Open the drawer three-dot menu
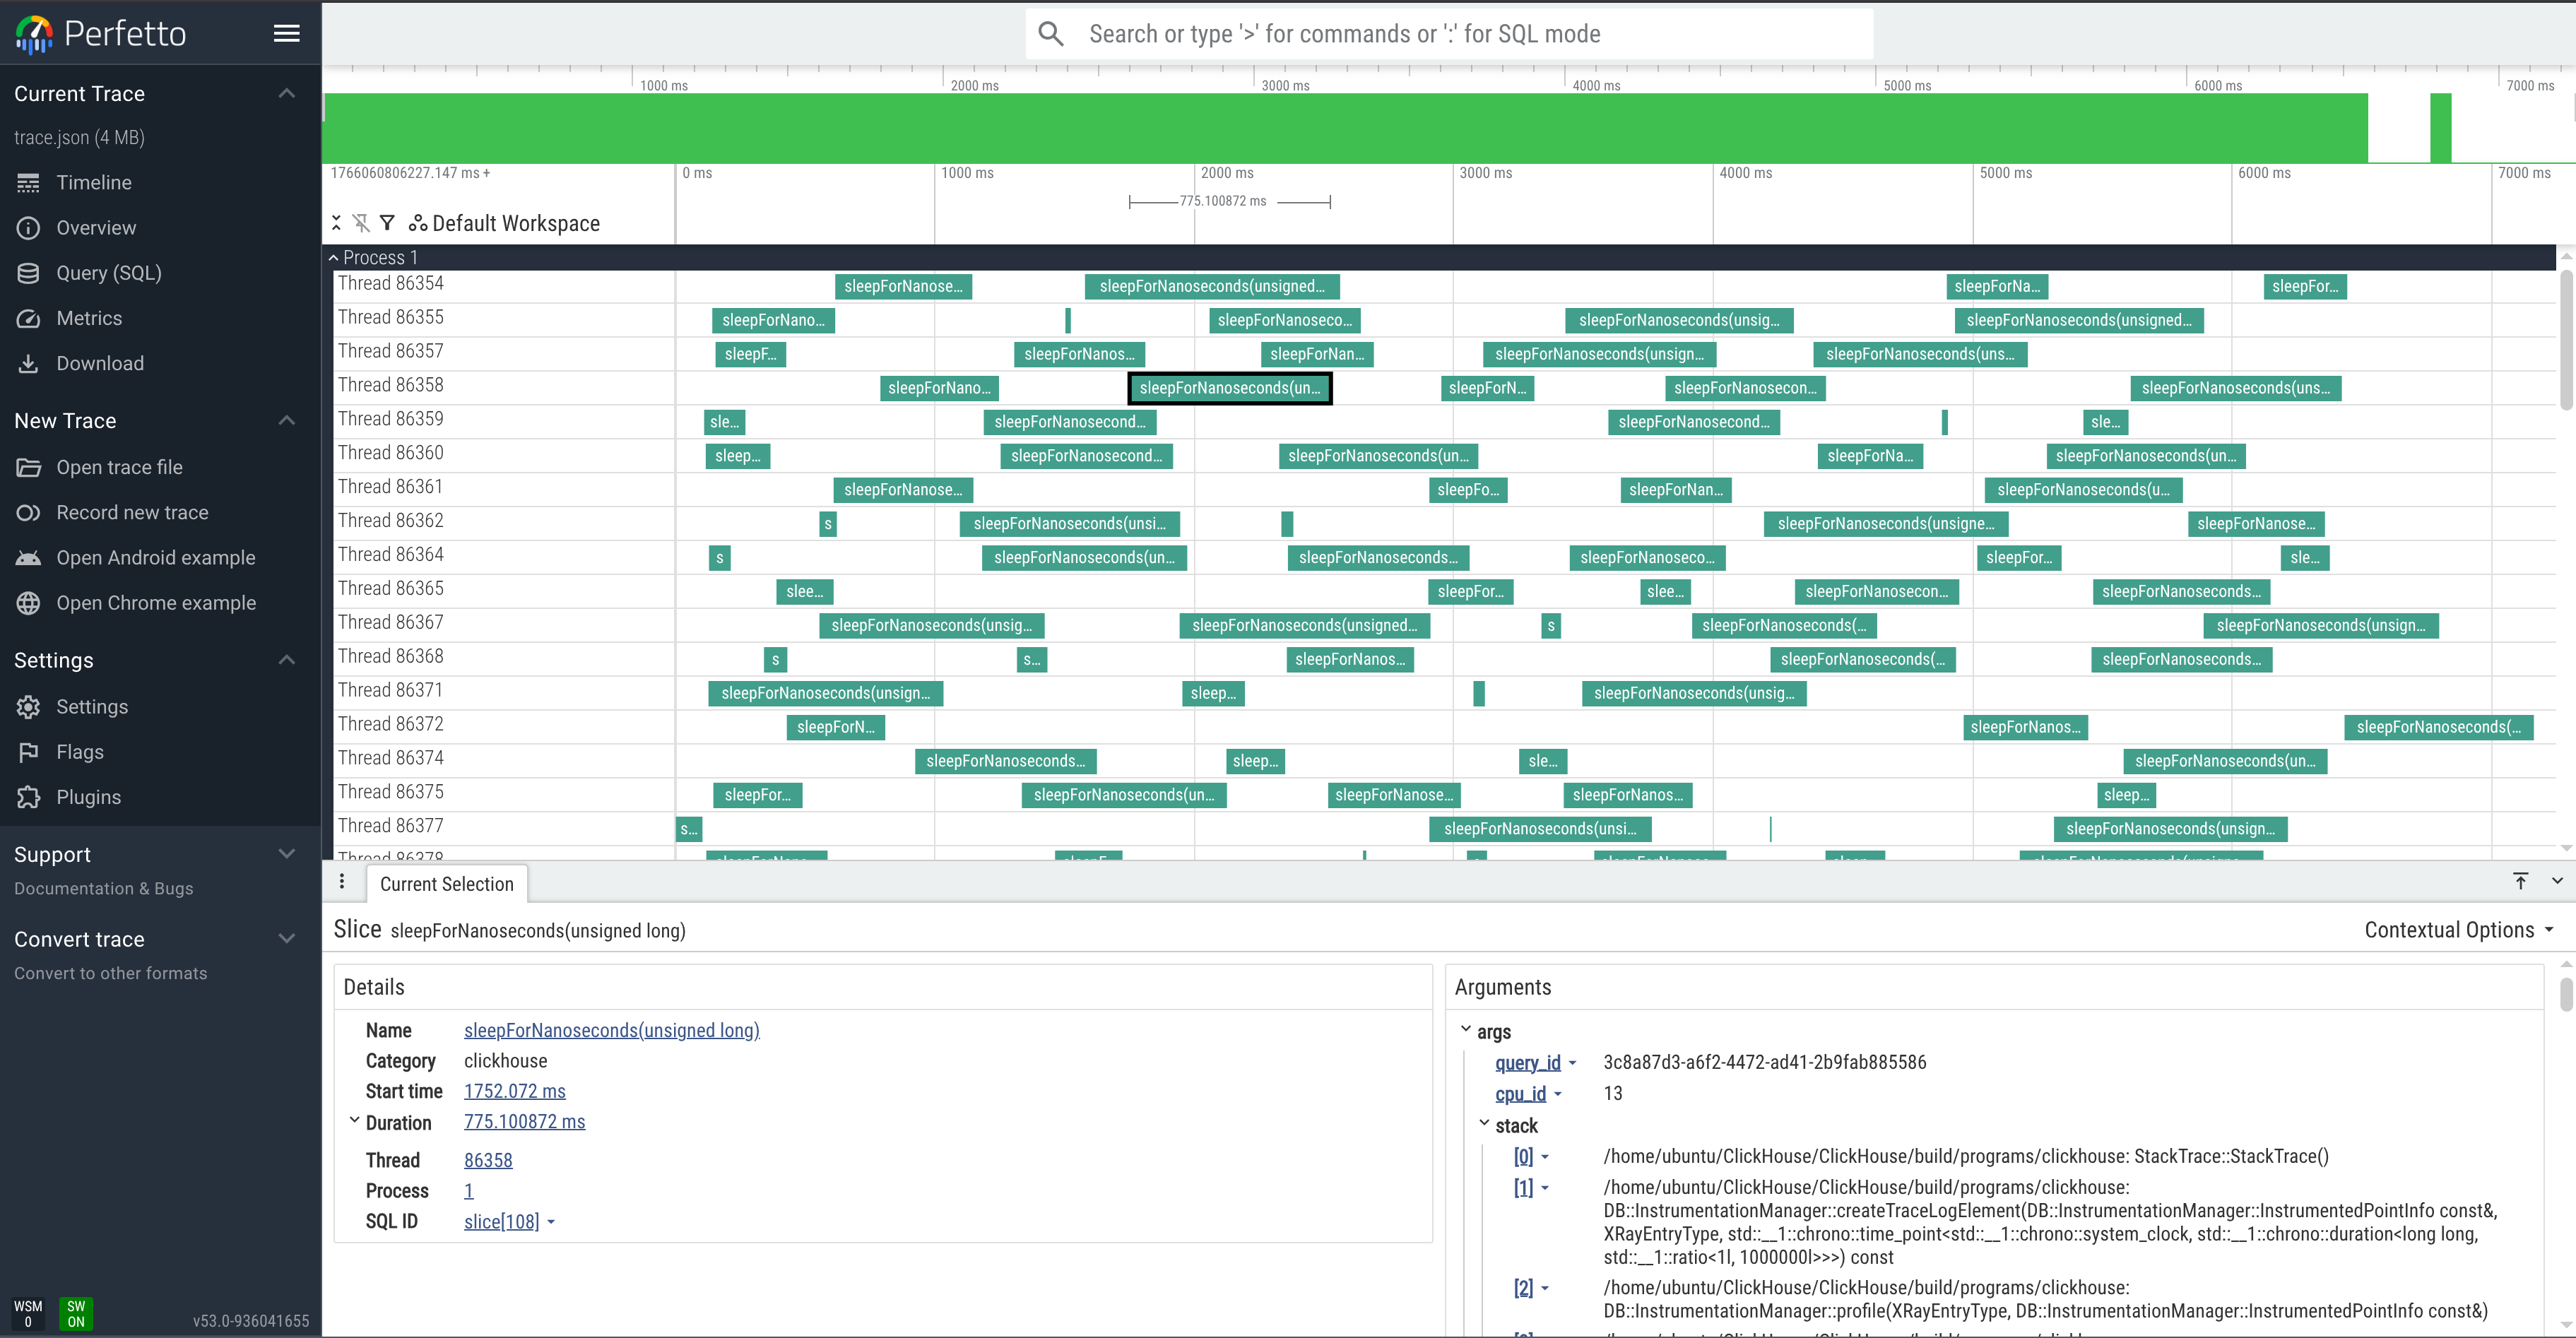 tap(342, 881)
